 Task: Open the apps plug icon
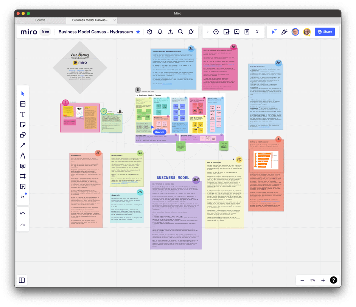(191, 32)
